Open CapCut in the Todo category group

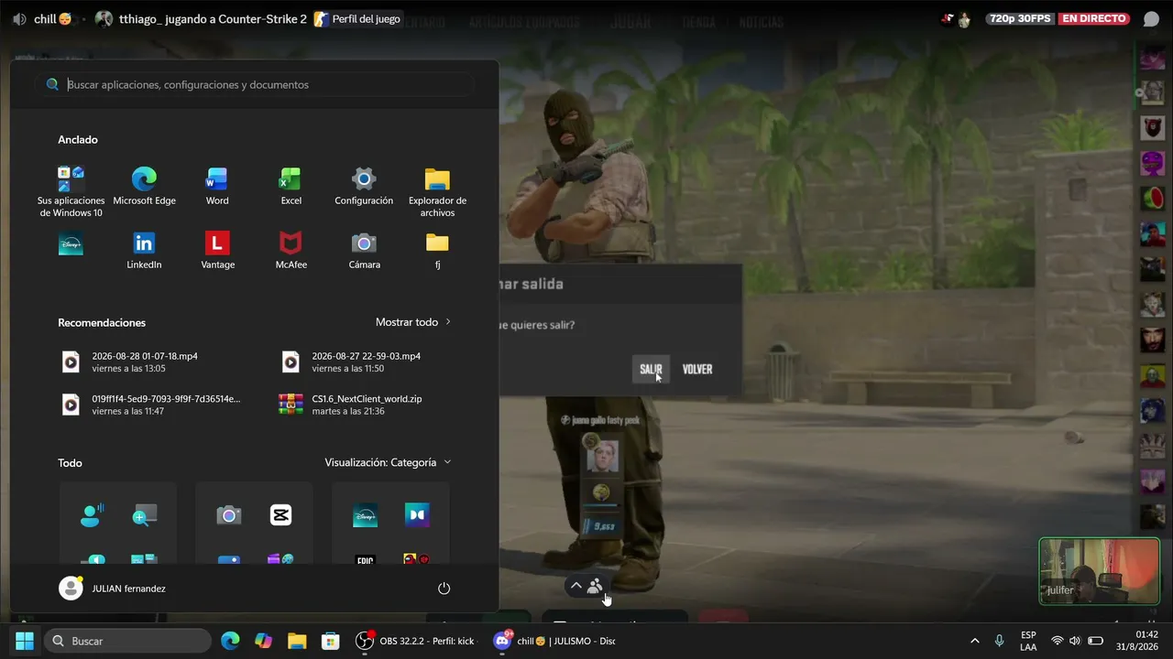tap(280, 515)
